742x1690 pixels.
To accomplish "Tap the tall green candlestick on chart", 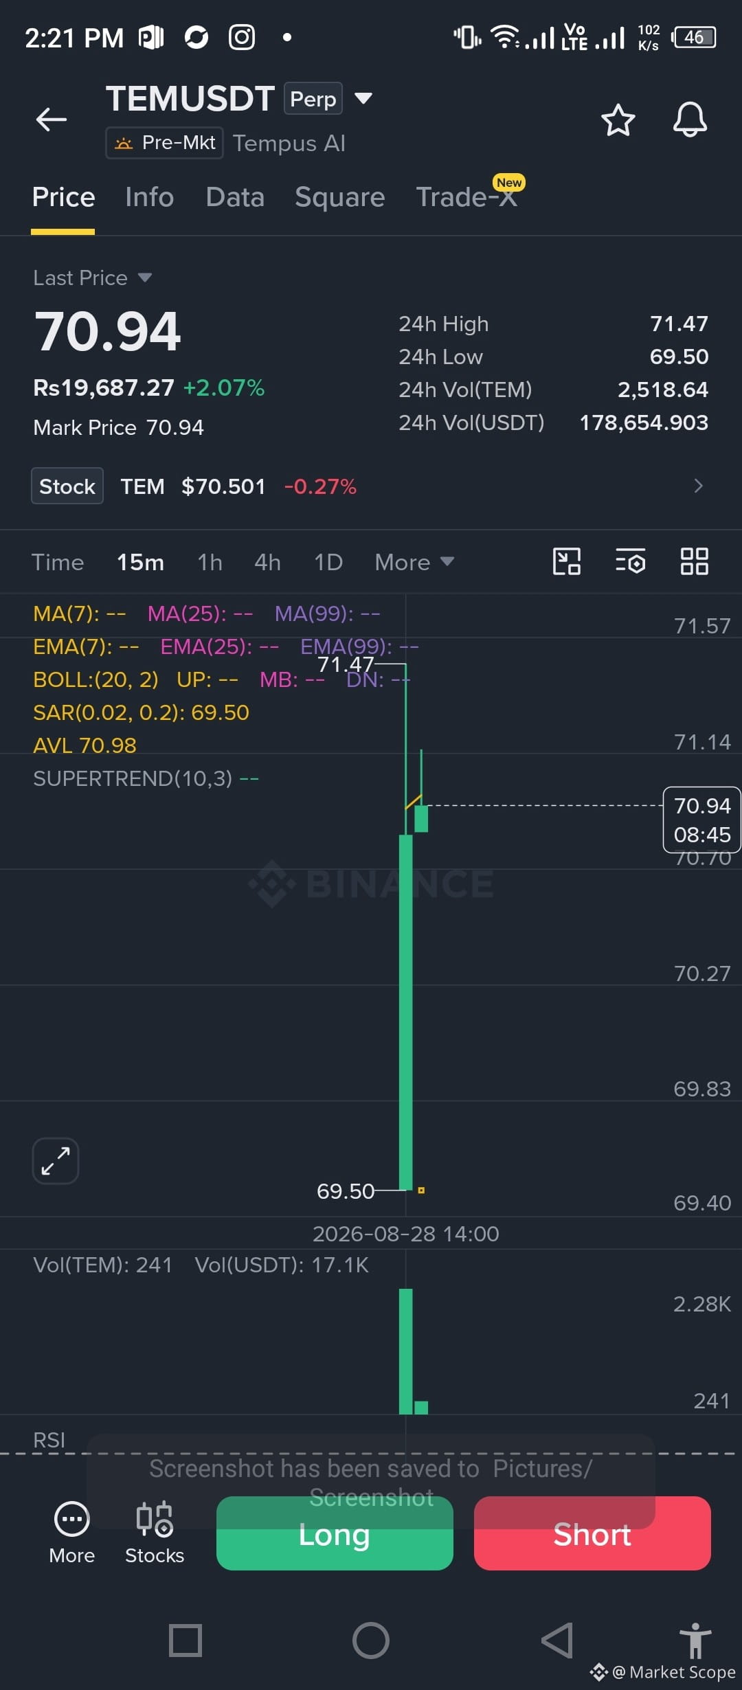I will pyautogui.click(x=406, y=1011).
